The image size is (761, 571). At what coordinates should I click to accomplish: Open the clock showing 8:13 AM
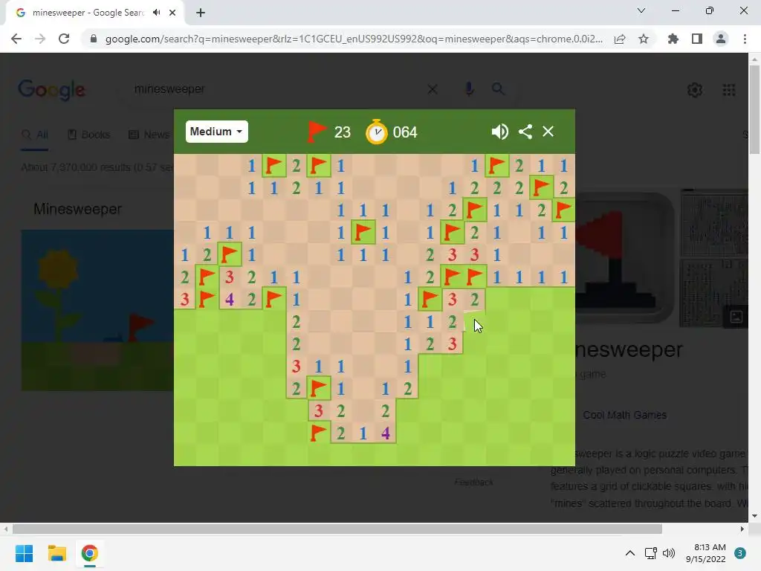coord(706,553)
